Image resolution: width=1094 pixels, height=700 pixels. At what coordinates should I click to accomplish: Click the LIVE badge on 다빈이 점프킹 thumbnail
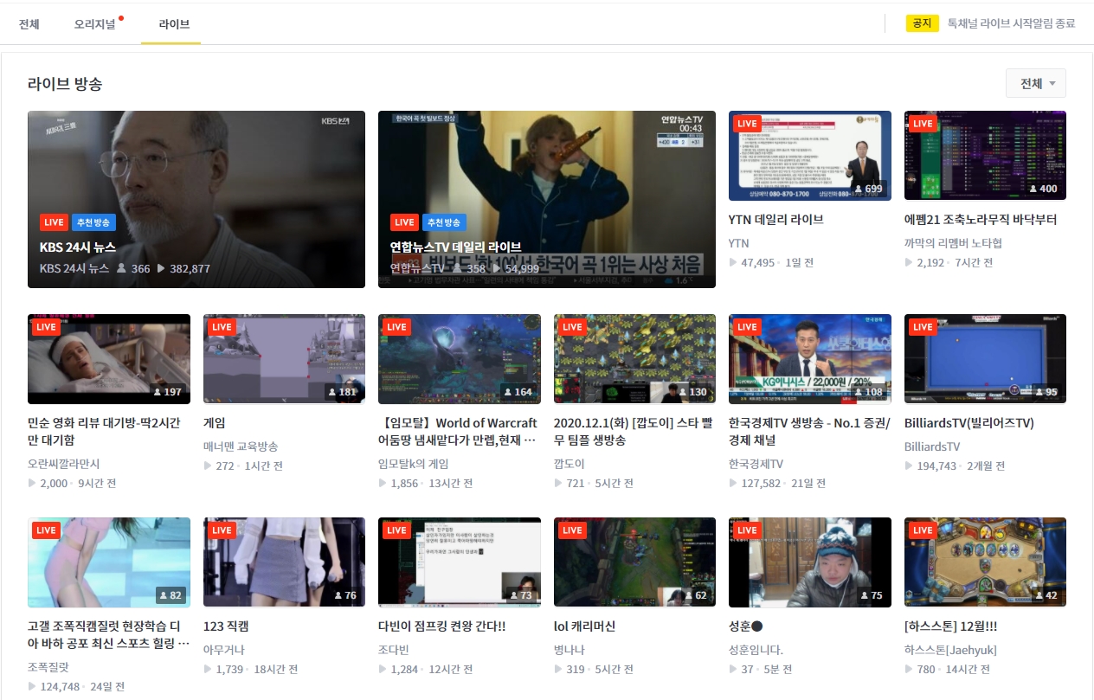click(397, 530)
